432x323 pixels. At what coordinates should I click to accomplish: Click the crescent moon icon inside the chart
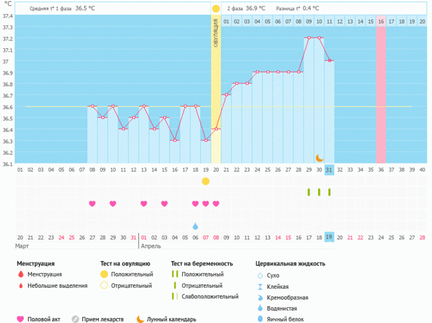319,158
